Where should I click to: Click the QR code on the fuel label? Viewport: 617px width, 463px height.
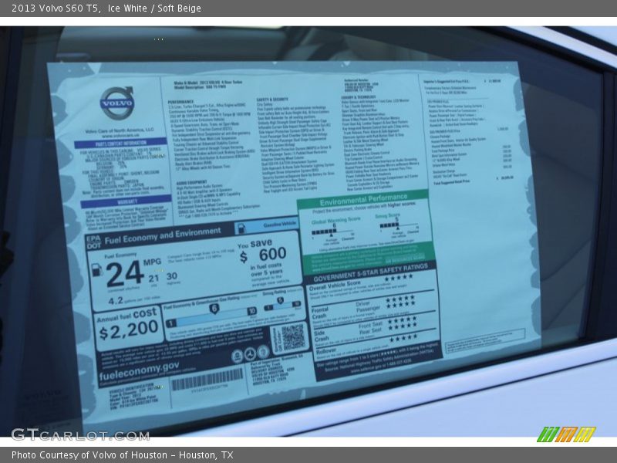pyautogui.click(x=294, y=337)
